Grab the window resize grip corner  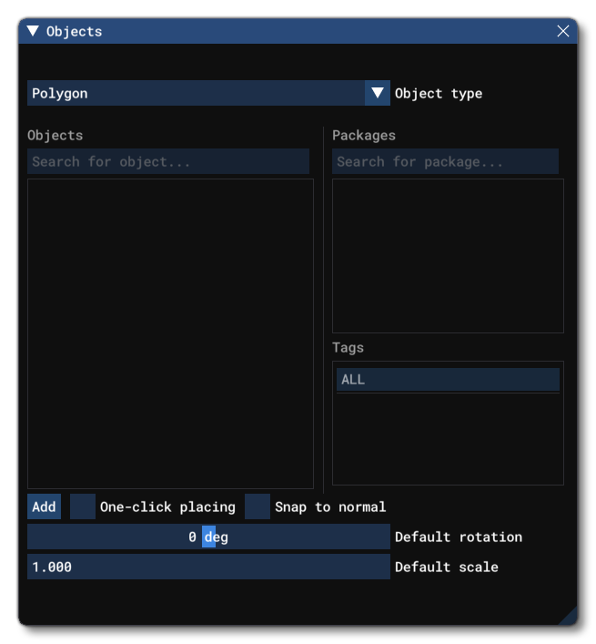(x=568, y=617)
